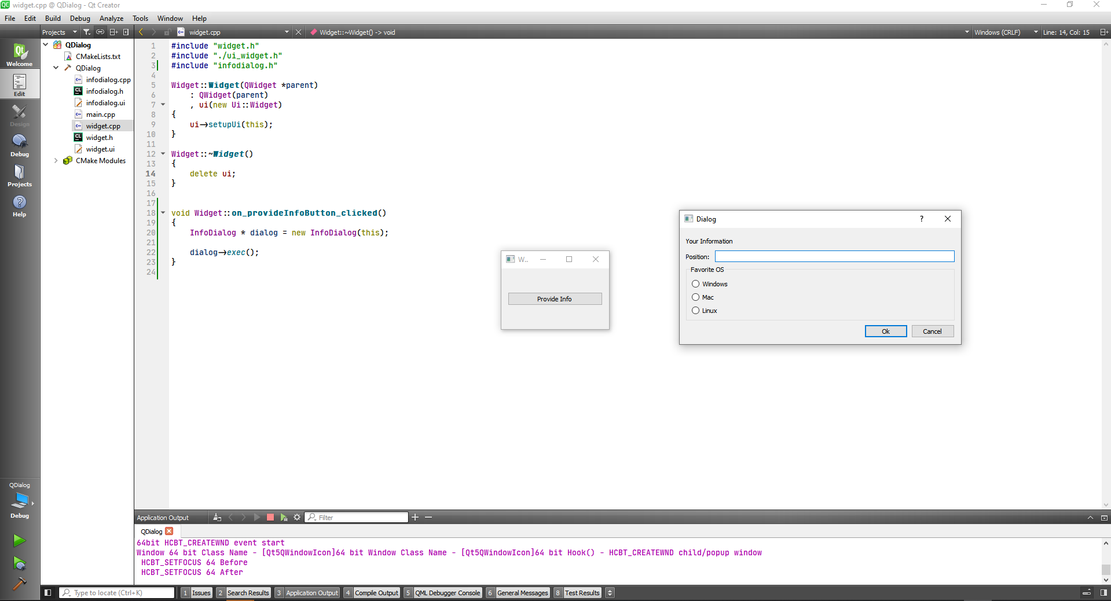Click Ok in the Dialog window

click(x=886, y=331)
